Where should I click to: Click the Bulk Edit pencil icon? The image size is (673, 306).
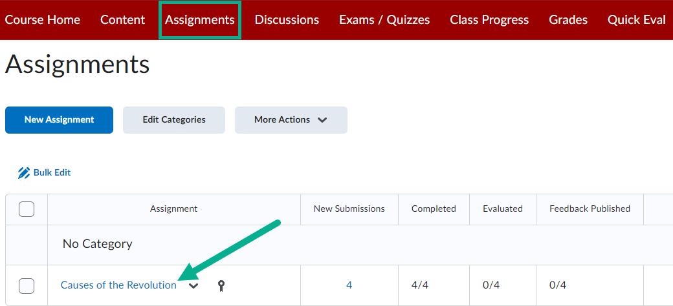pos(24,173)
